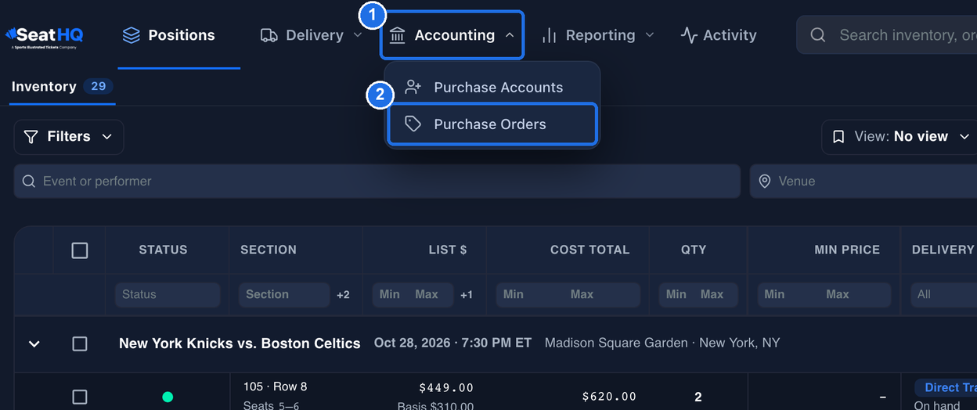Collapse the Accounting menu
The height and width of the screenshot is (410, 977).
[x=452, y=35]
